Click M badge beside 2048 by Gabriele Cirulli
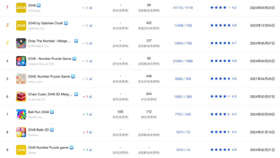This screenshot has height=158, width=280. pos(66,23)
